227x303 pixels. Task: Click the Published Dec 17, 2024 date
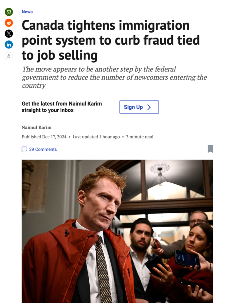(44, 137)
